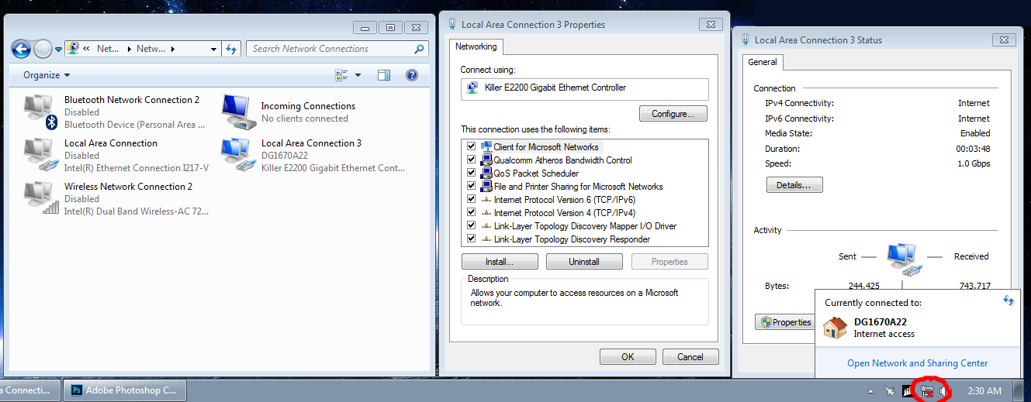Select the Networking tab
The height and width of the screenshot is (402, 1031).
coord(476,46)
